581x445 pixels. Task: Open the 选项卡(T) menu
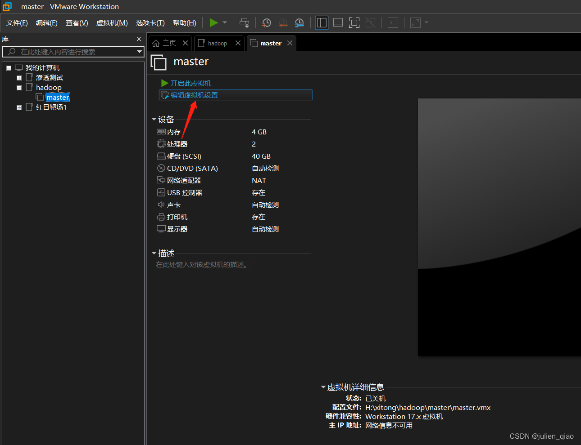click(x=150, y=23)
